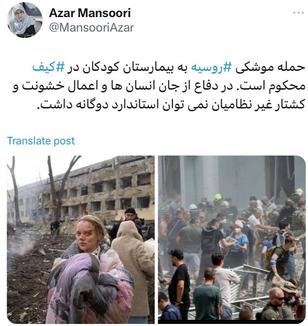Click the first line of the Persian tweet text
The image size is (308, 326).
pyautogui.click(x=168, y=68)
